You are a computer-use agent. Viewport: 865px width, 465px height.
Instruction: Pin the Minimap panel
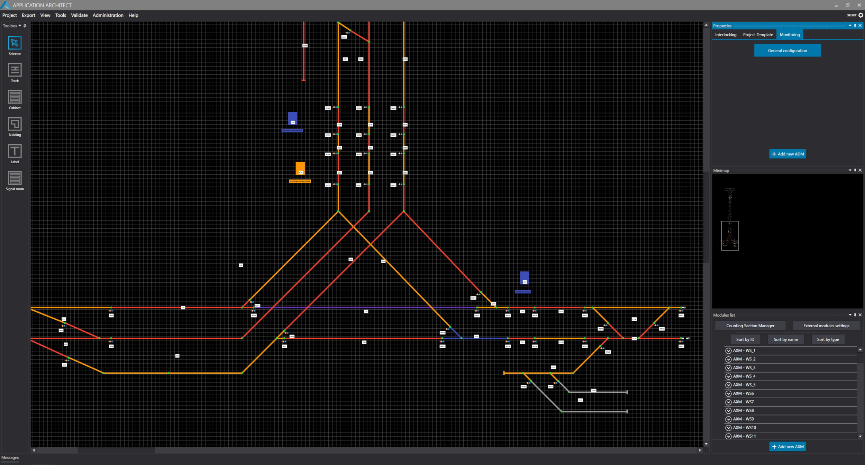855,170
